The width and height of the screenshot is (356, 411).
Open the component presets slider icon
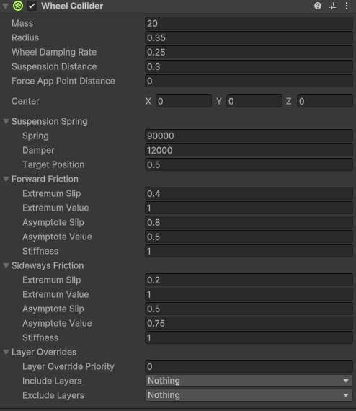pyautogui.click(x=332, y=6)
